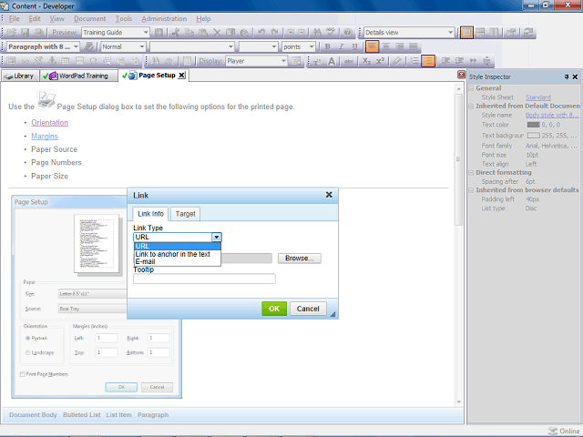Switch to the Library tab

(20, 76)
